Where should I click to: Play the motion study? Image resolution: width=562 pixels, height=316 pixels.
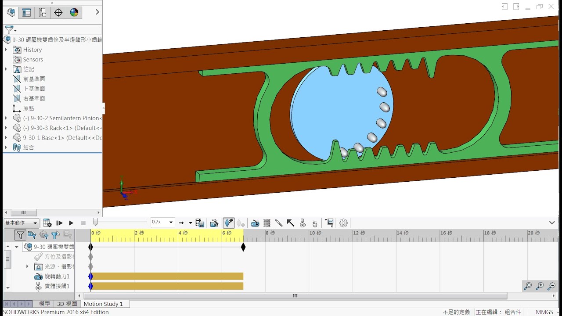71,223
